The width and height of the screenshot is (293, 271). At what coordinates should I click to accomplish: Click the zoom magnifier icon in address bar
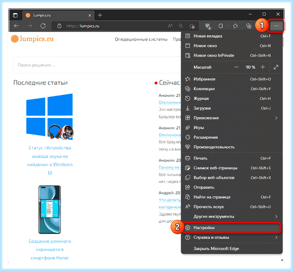coord(181,26)
